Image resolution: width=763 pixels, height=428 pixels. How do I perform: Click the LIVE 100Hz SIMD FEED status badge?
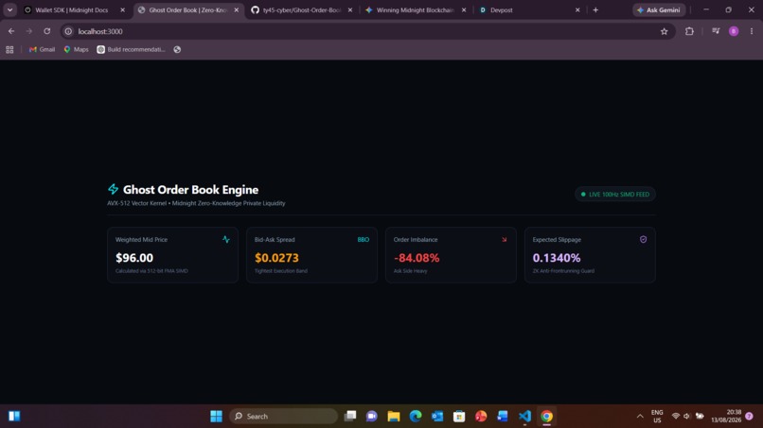pyautogui.click(x=615, y=195)
